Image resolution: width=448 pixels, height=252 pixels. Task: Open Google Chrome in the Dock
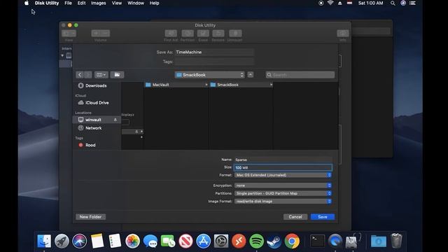click(x=292, y=241)
